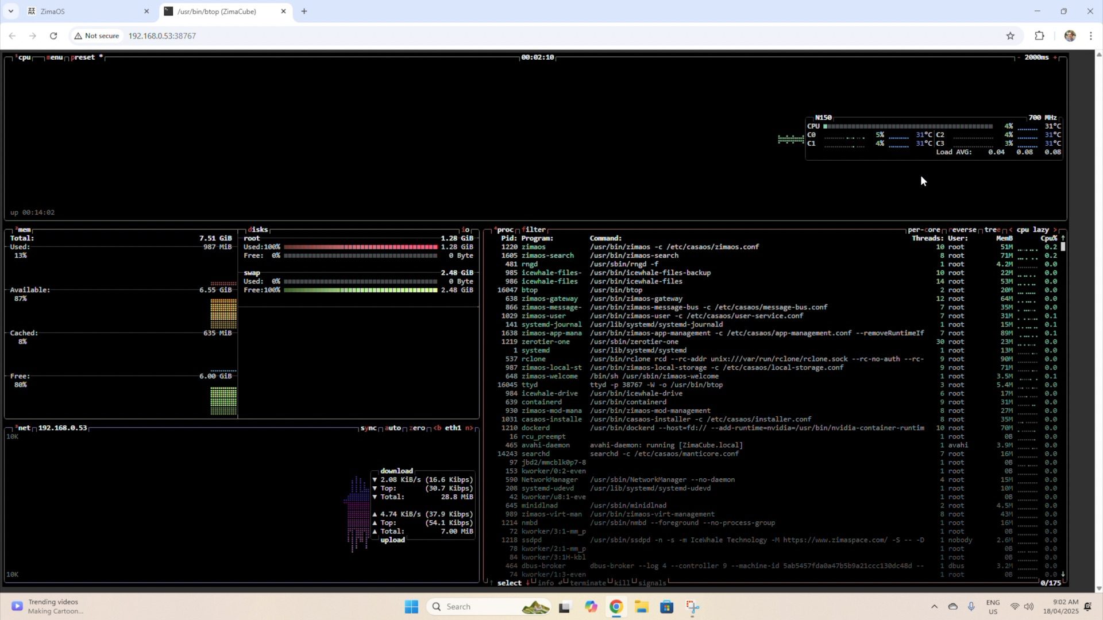Click net sync option
The width and height of the screenshot is (1103, 620).
coord(368,428)
